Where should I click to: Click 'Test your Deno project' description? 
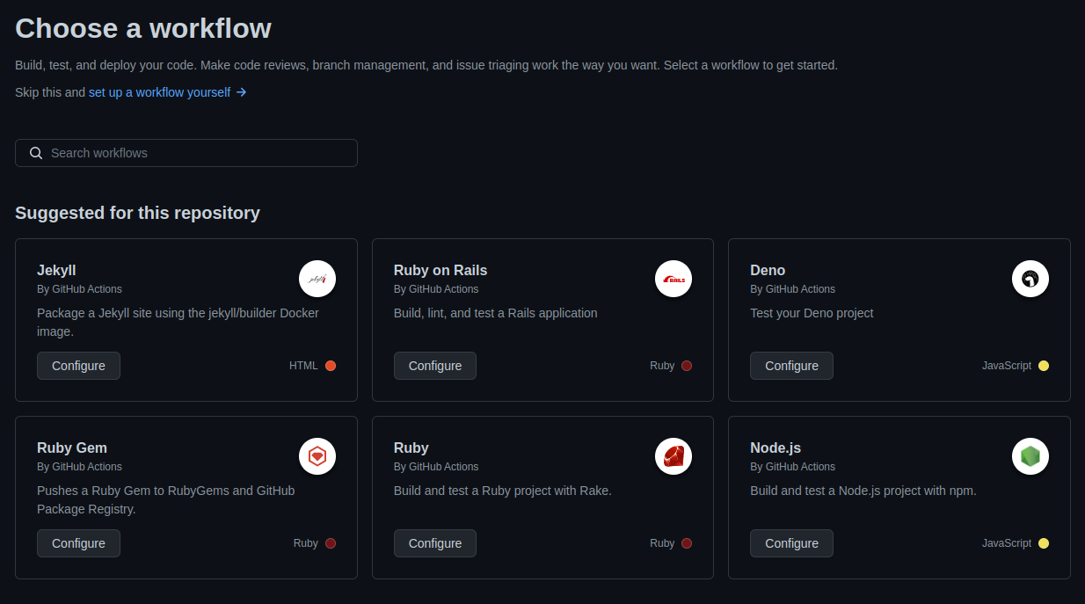812,313
